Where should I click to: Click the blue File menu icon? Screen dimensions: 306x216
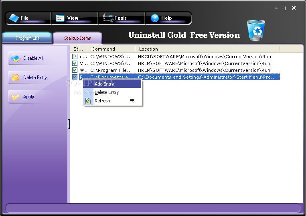coord(14,18)
